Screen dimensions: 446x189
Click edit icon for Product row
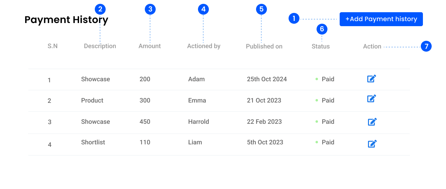tap(371, 99)
